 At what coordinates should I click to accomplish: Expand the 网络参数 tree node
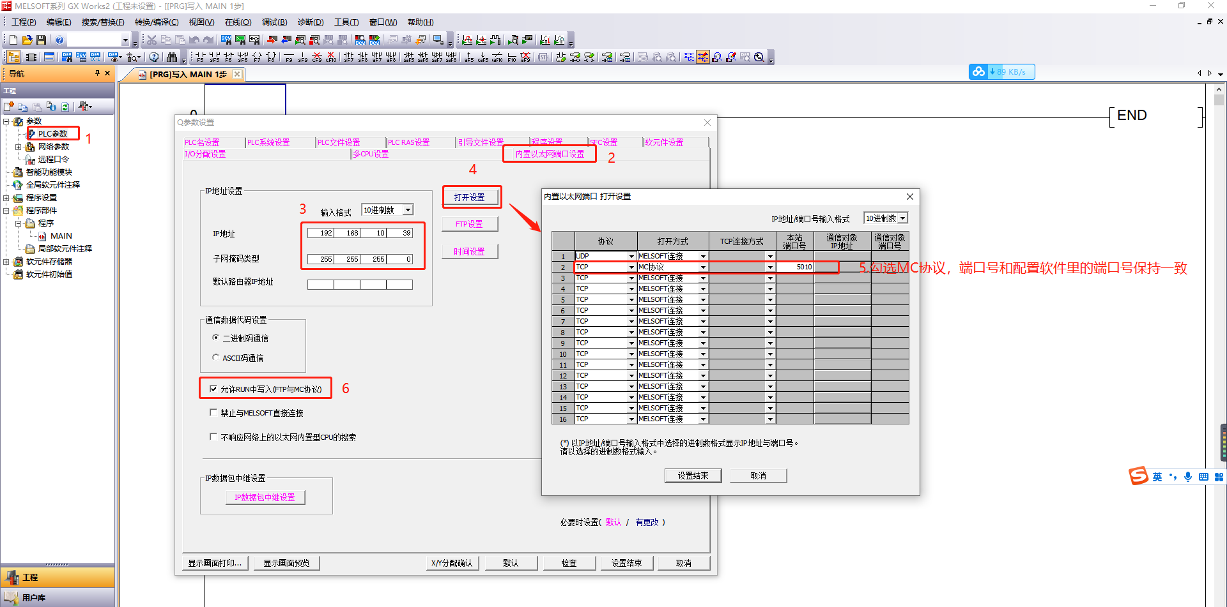pos(19,147)
